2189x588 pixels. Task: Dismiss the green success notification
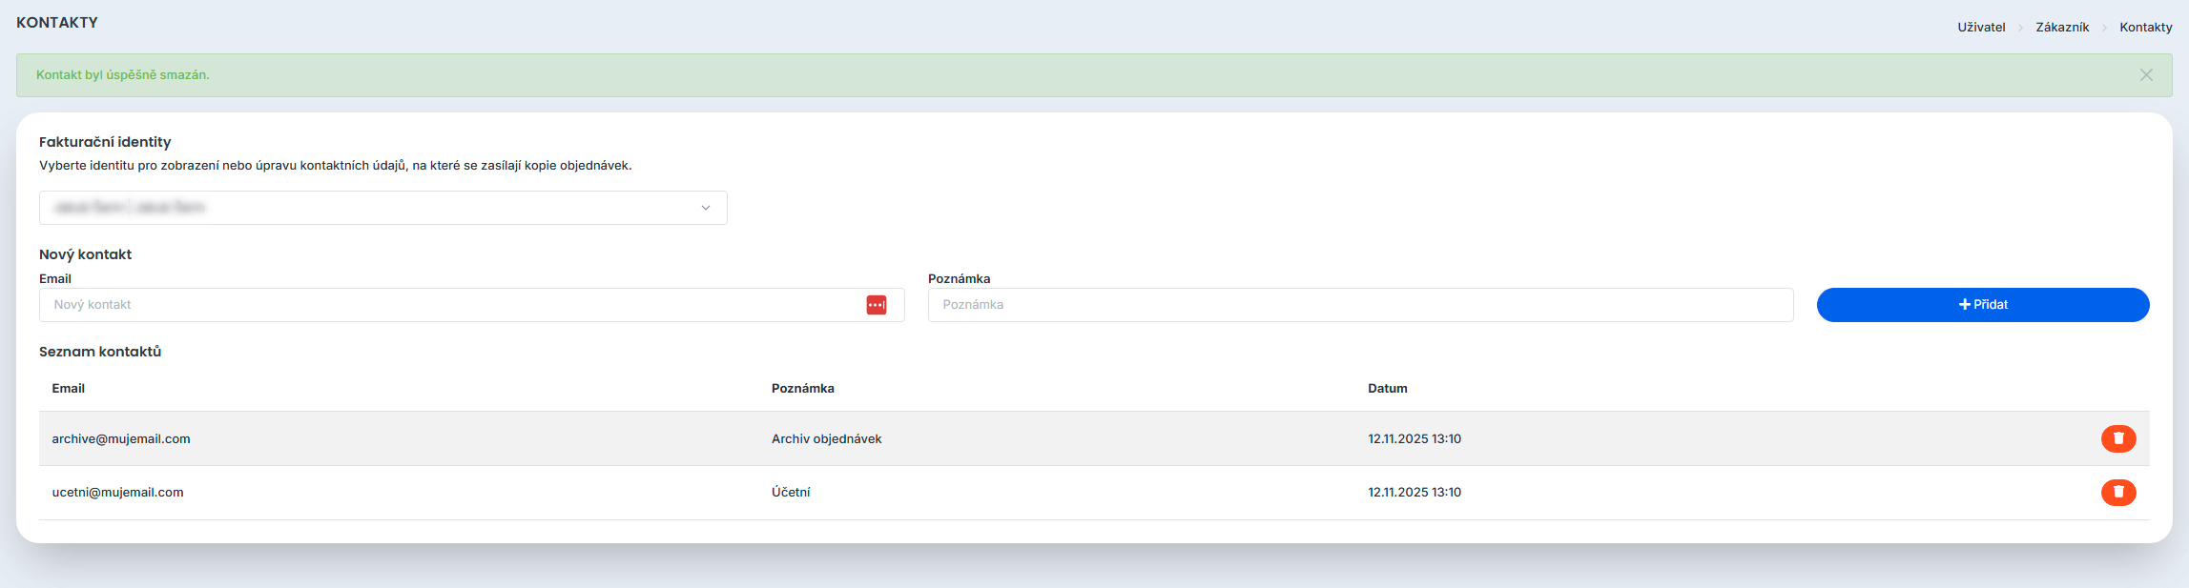coord(2145,75)
